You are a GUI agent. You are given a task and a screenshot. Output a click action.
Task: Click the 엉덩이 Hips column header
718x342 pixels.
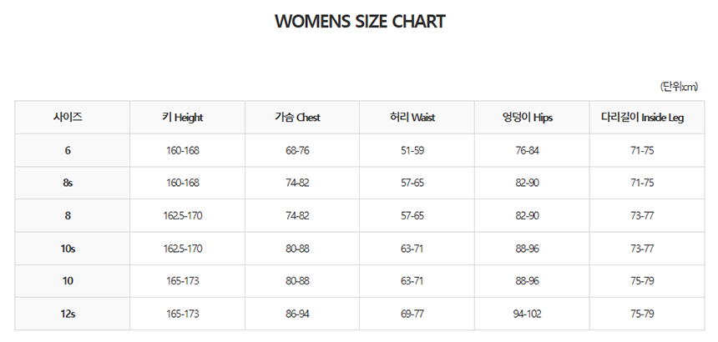click(x=528, y=118)
